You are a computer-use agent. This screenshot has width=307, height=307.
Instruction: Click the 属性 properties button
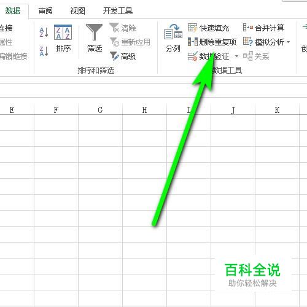pyautogui.click(x=6, y=42)
